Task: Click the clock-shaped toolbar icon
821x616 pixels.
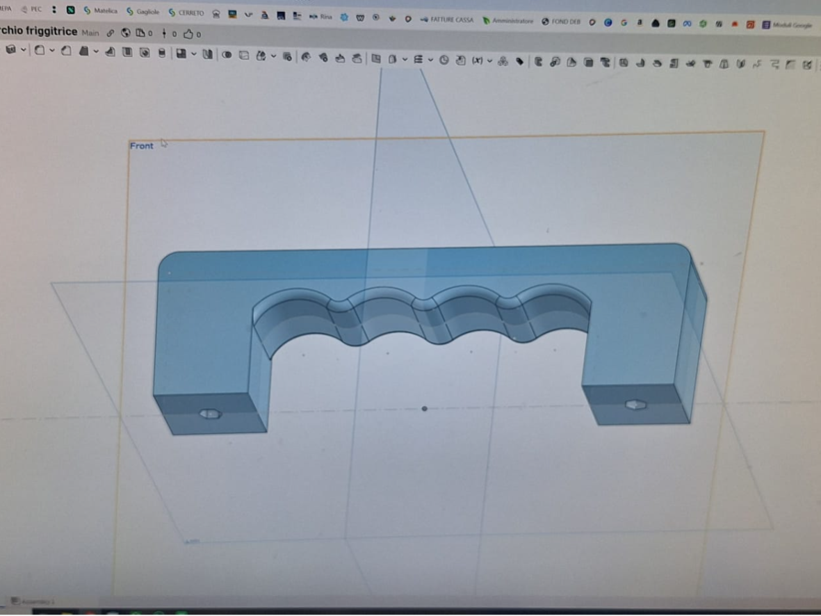Action: point(444,60)
